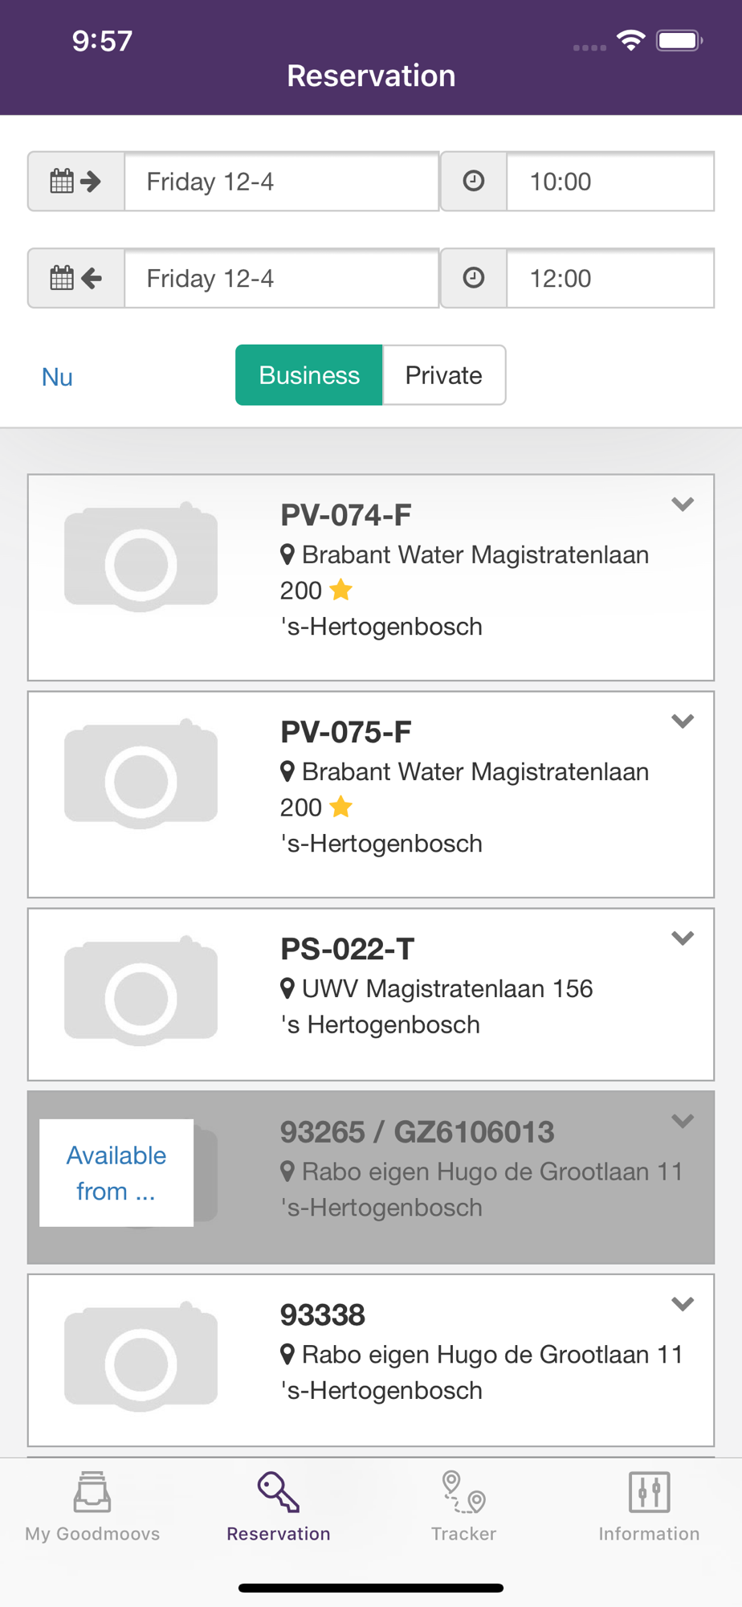Select the Private trip type
Screen dimensions: 742x1607
pos(444,375)
